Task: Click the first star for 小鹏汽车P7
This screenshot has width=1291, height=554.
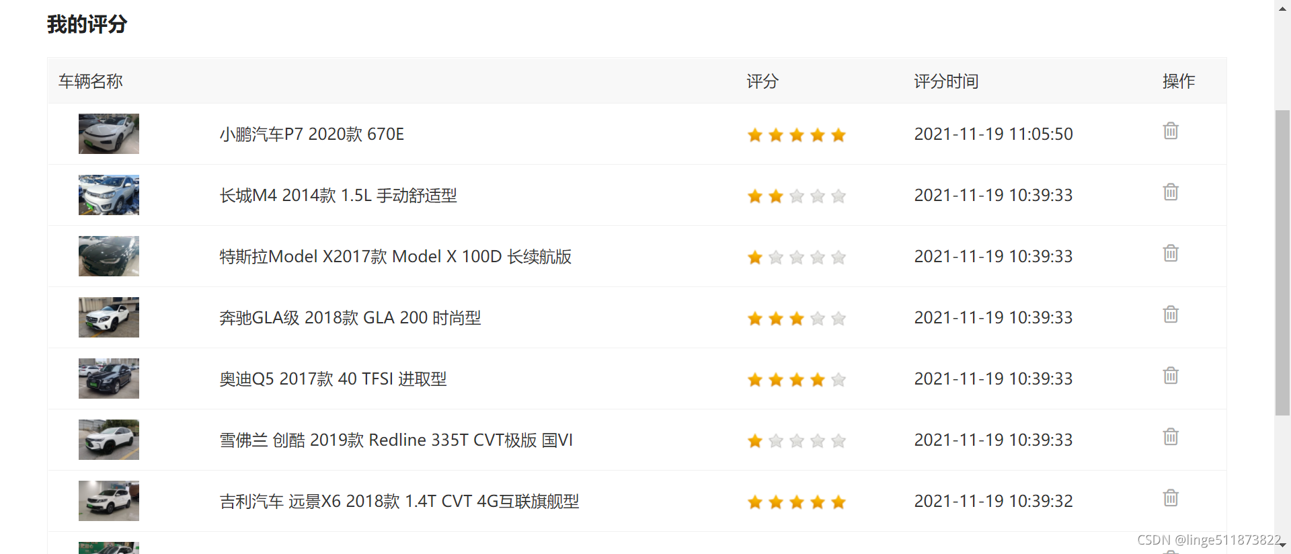Action: click(x=755, y=135)
